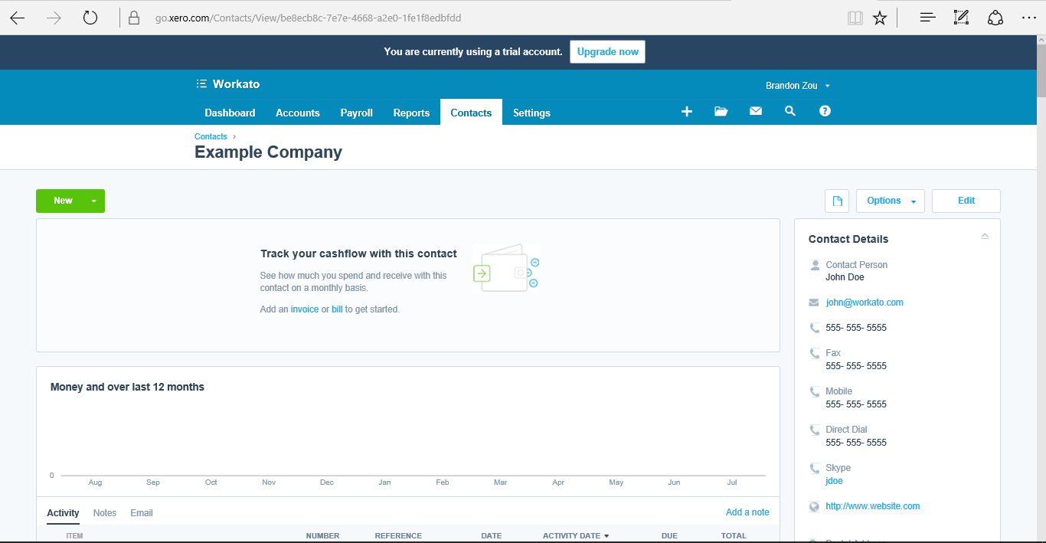Open the Files folder icon
This screenshot has width=1046, height=543.
click(x=721, y=112)
